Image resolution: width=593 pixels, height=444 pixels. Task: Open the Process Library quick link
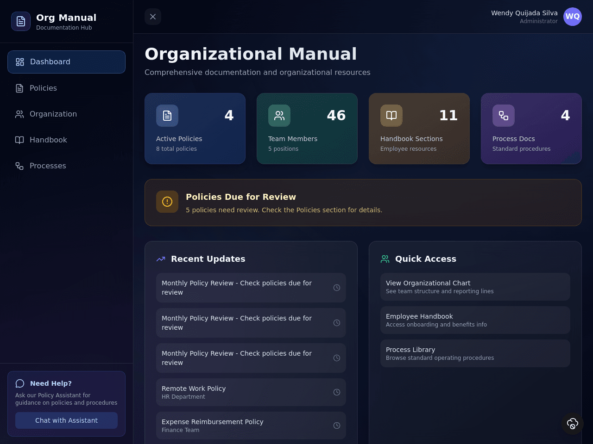[475, 353]
